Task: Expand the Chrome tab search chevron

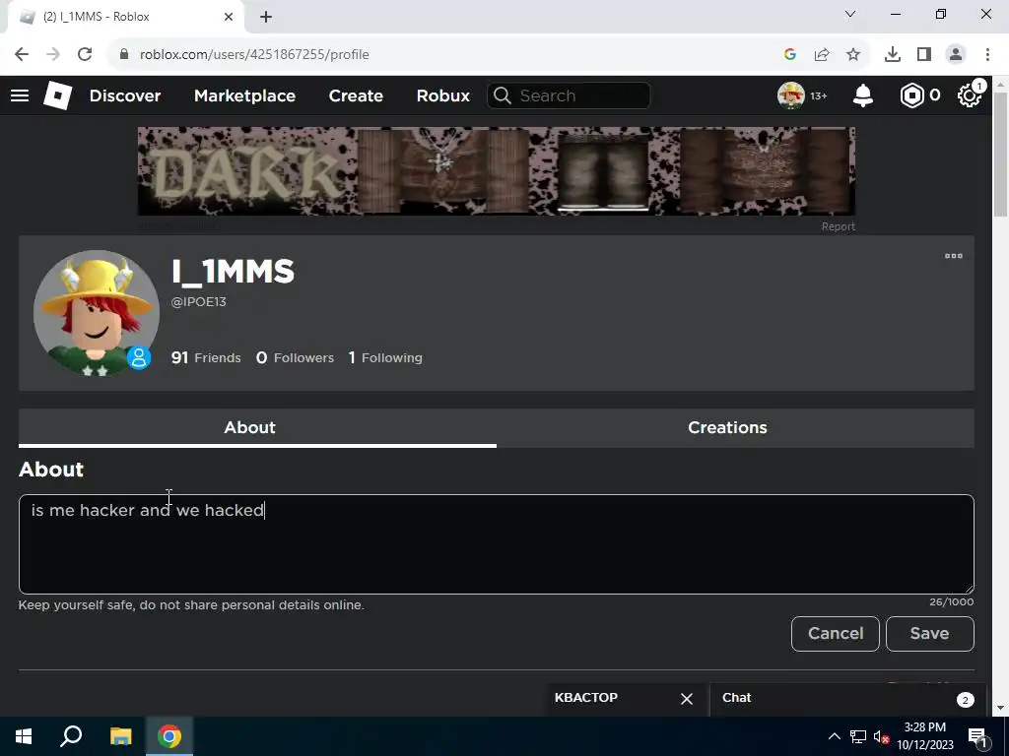Action: pos(850,14)
